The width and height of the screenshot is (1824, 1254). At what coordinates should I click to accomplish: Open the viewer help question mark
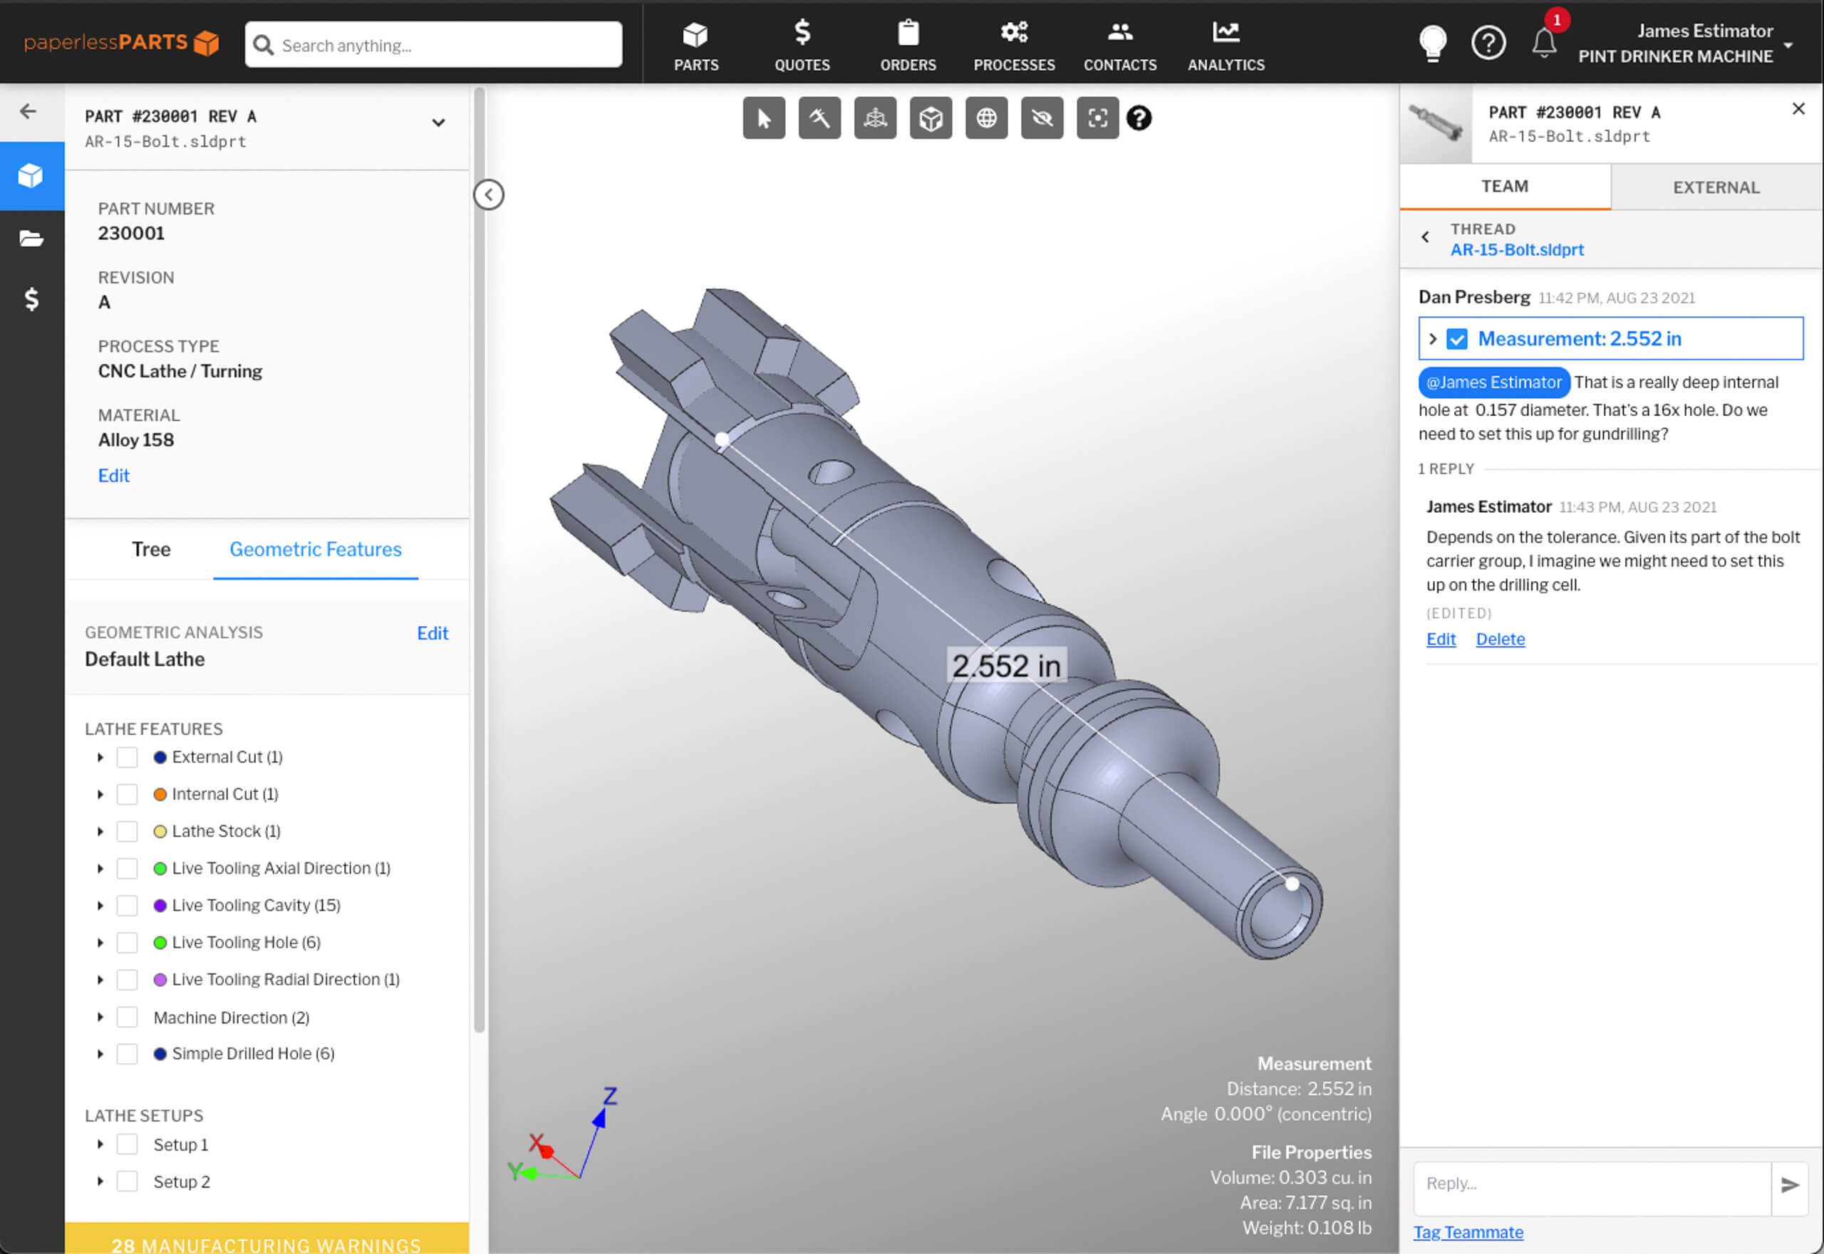(1139, 118)
